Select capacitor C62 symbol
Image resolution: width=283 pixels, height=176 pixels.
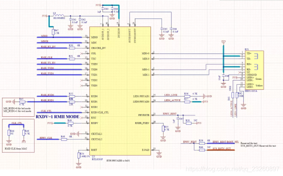(x=80, y=18)
